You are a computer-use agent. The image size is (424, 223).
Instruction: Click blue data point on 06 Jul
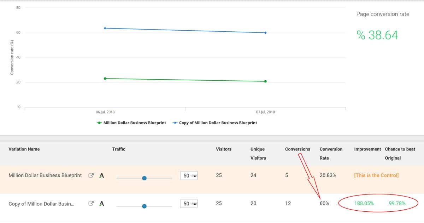click(105, 28)
